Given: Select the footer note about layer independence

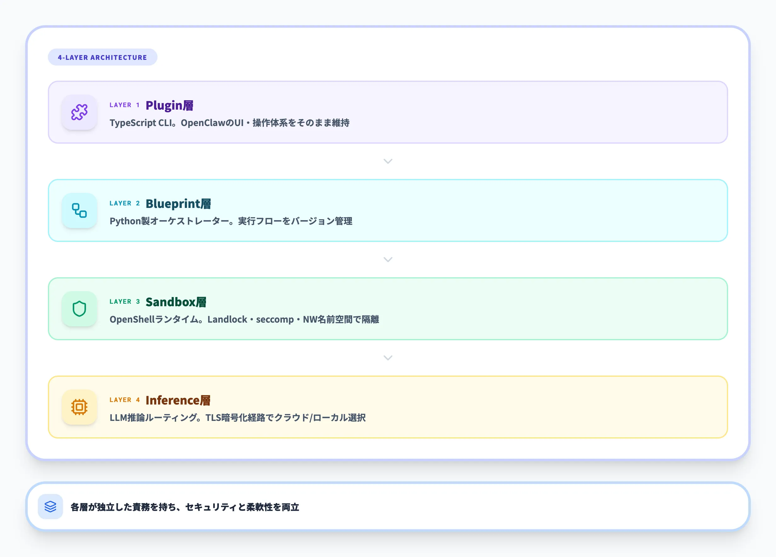Looking at the screenshot, I should pyautogui.click(x=185, y=508).
